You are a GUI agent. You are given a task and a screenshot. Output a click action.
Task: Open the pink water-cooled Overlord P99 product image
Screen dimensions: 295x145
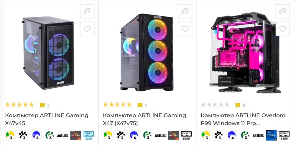click(245, 53)
